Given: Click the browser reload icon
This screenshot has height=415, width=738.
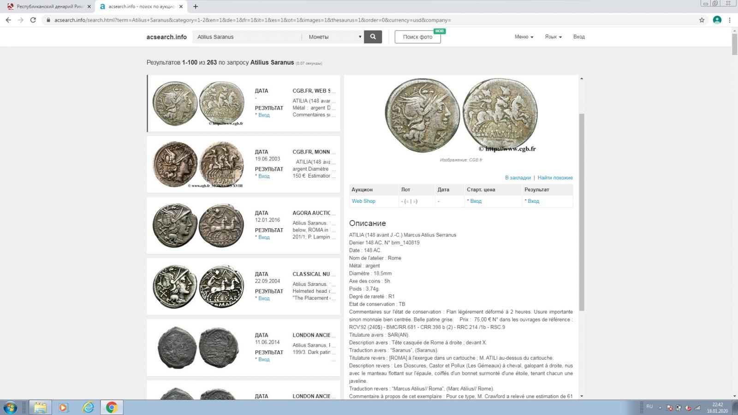Looking at the screenshot, I should coord(33,20).
